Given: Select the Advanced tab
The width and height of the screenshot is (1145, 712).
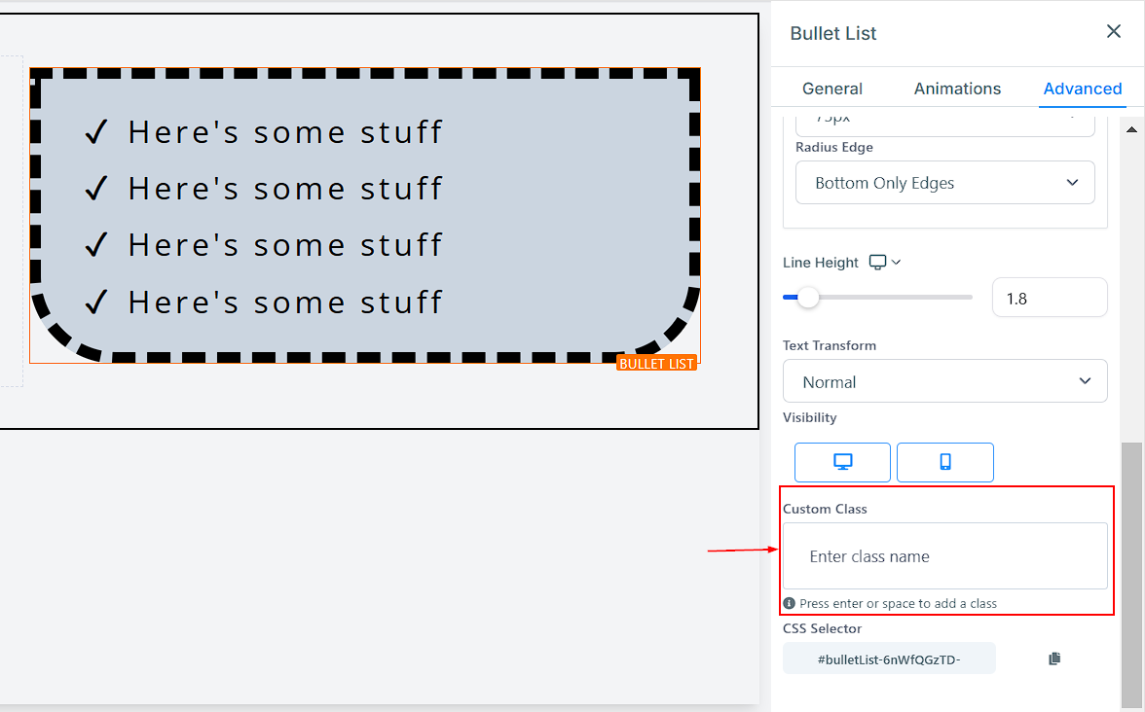Looking at the screenshot, I should tap(1082, 89).
